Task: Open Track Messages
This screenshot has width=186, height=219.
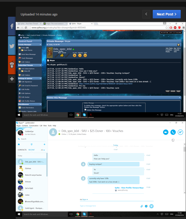Action: (27, 58)
